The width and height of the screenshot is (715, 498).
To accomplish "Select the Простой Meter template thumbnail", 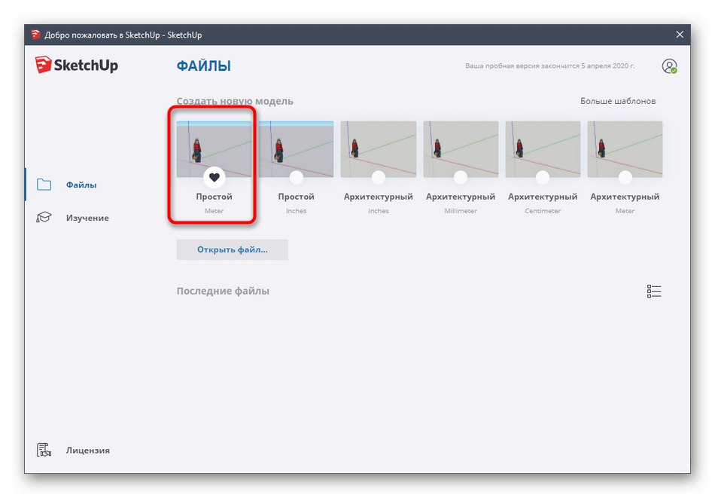I will (x=214, y=149).
